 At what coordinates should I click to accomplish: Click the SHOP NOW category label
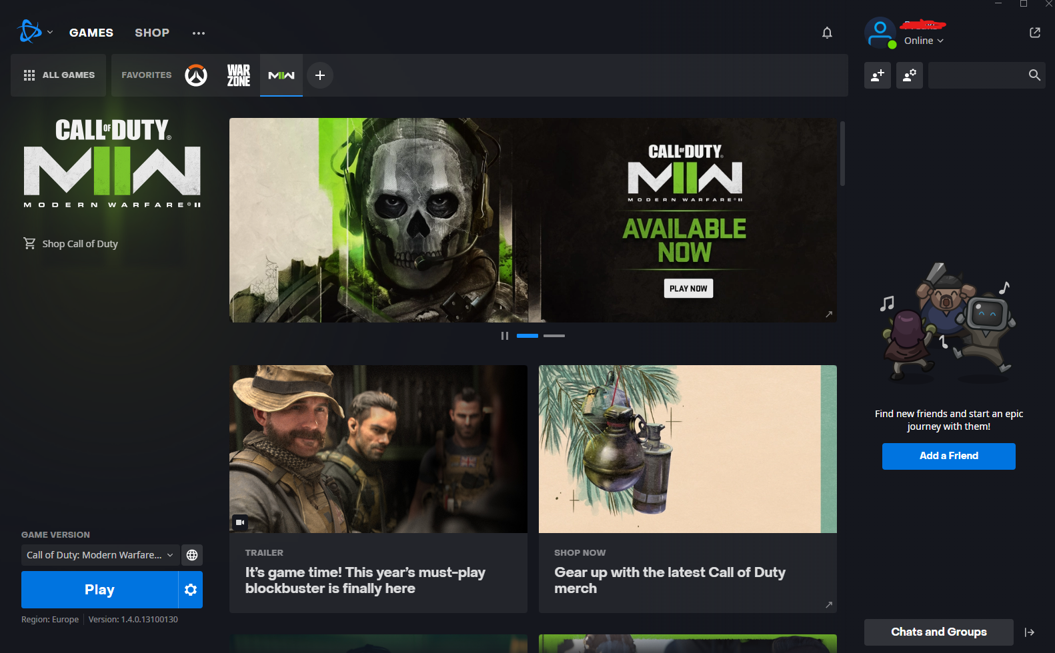[x=580, y=553]
